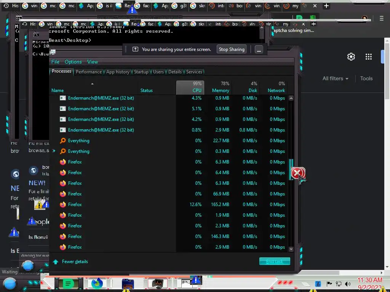Click the 12.6% CPU value for Firefox
This screenshot has height=292, width=390.
pos(195,205)
